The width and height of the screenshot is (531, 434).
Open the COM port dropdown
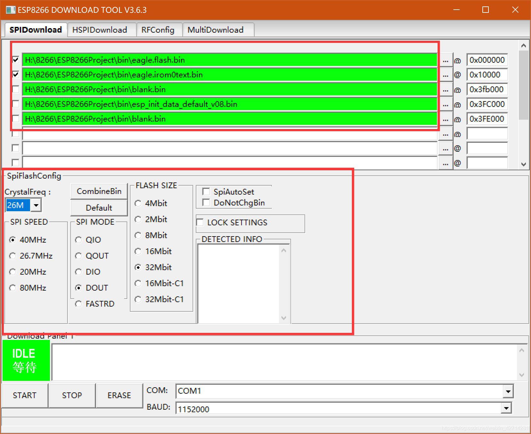point(507,391)
